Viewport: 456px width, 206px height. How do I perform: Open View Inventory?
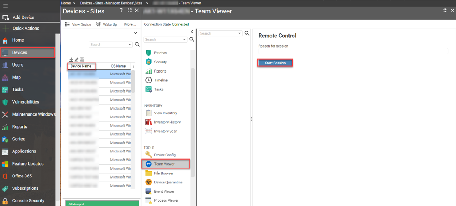[x=165, y=113]
